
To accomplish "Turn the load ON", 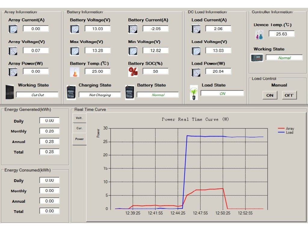I will point(270,95).
